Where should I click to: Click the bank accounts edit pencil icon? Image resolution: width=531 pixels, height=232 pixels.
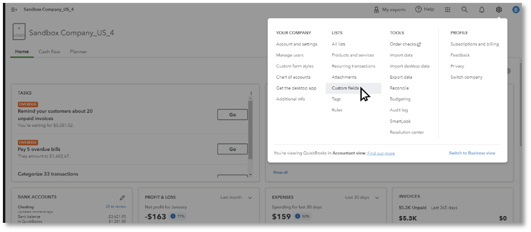click(x=122, y=198)
